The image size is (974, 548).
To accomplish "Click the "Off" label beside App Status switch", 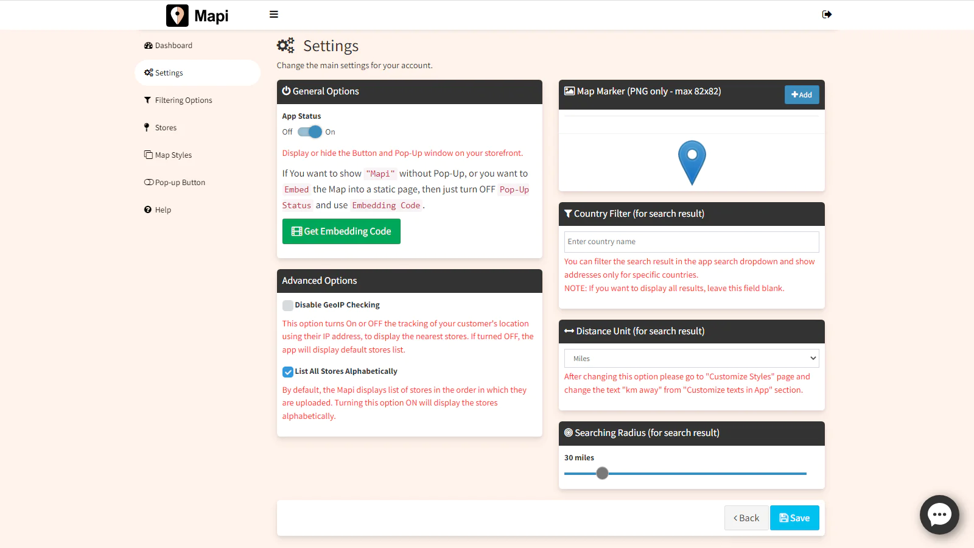I will click(287, 132).
